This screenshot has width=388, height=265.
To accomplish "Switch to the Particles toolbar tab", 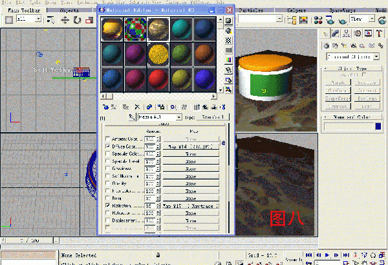I will tap(251, 10).
